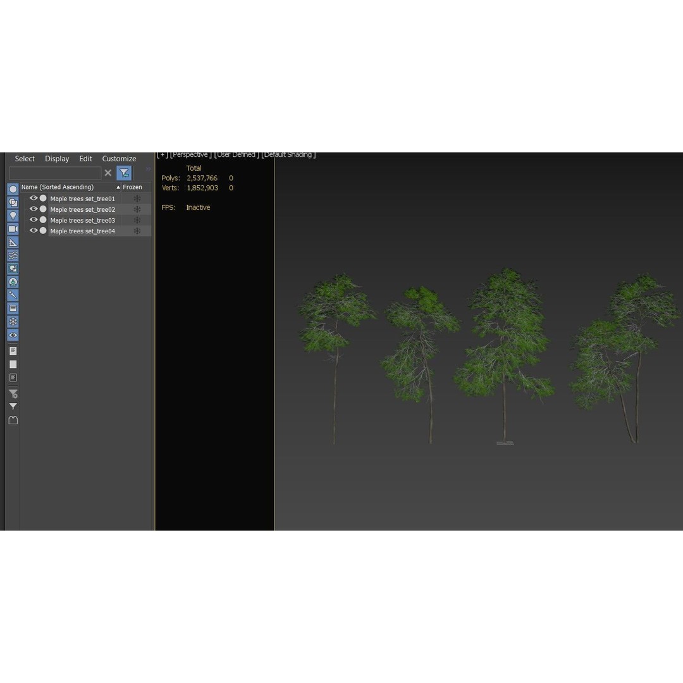
Task: Freeze Maple trees set_tree01 snowflake toggle
Action: (137, 199)
